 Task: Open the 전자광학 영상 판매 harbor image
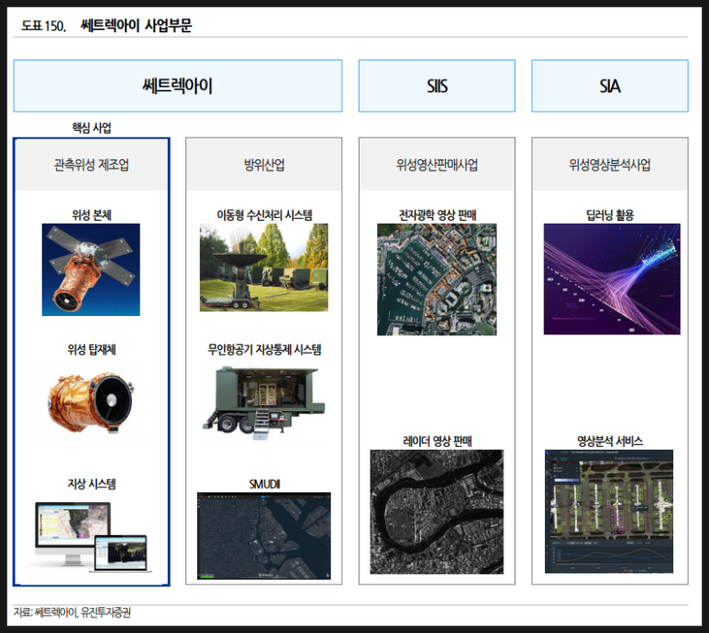[x=437, y=279]
